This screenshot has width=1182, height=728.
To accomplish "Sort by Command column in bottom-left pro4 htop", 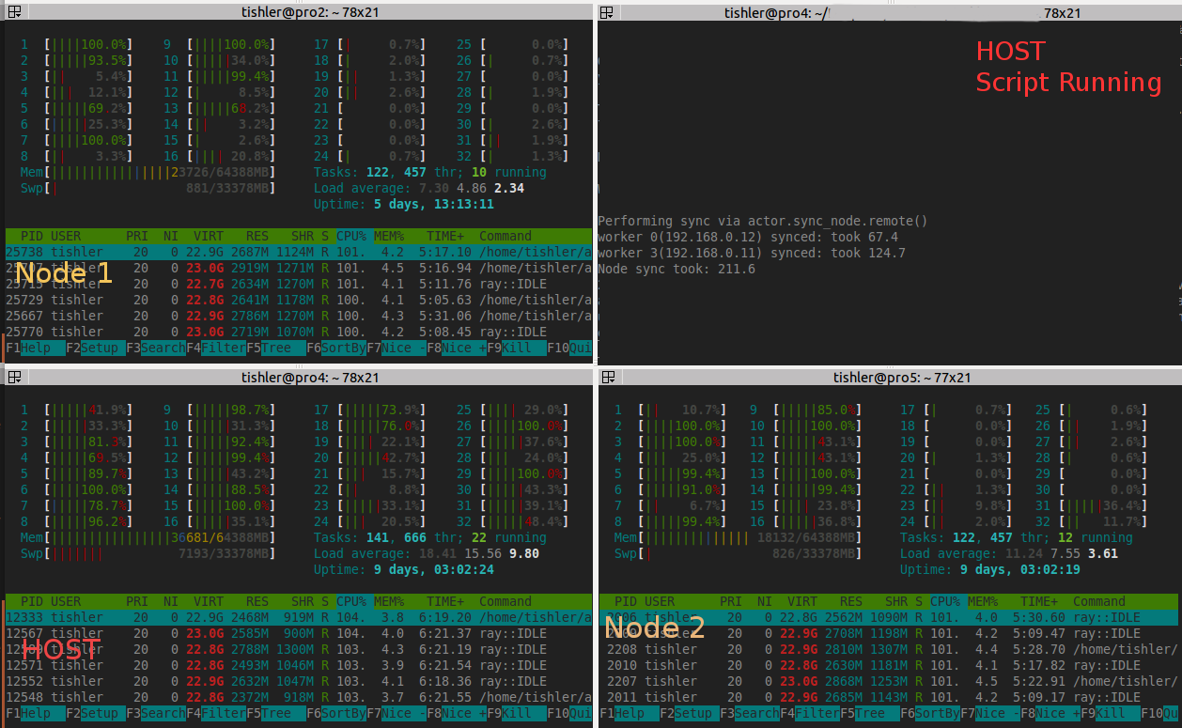I will click(505, 601).
